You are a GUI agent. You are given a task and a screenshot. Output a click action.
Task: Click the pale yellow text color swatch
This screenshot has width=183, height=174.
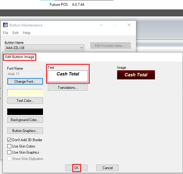point(25,93)
